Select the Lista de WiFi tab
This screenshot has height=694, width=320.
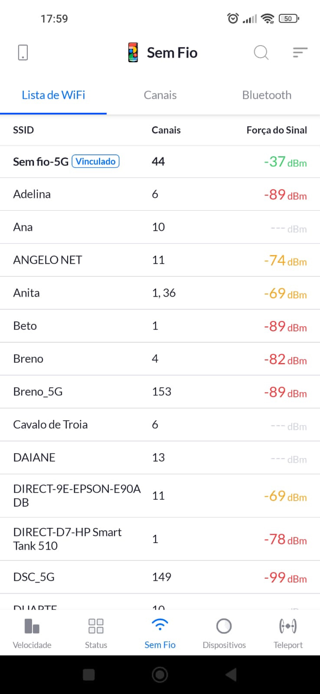pos(53,95)
